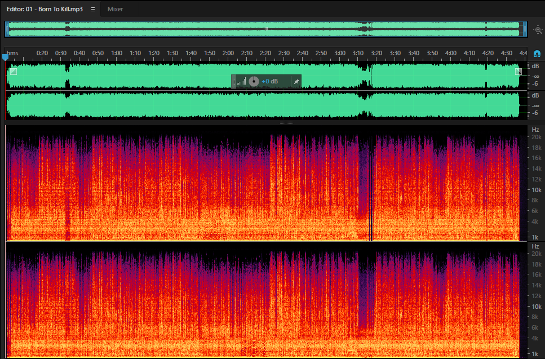Click the -6 label on top channel amplitude scale
This screenshot has width=545, height=359.
click(535, 83)
